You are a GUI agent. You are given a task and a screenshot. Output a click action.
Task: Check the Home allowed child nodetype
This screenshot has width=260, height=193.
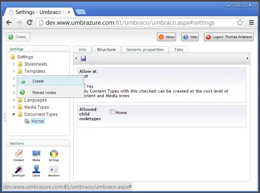tap(112, 112)
